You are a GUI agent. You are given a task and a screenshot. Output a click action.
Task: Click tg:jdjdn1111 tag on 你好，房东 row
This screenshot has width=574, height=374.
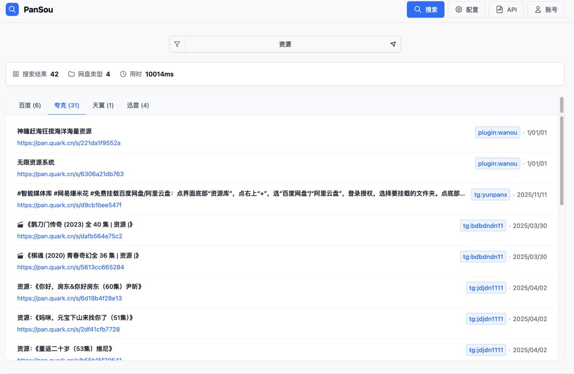(486, 288)
